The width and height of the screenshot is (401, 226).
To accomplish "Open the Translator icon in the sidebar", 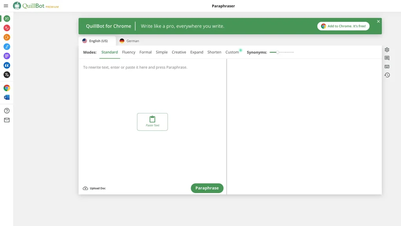I will [7, 75].
